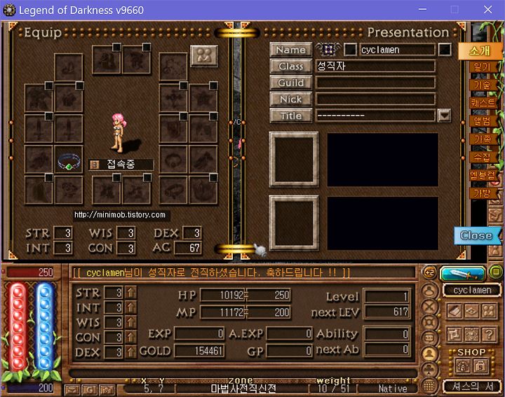
Task: Click the 마법사전직신전 zone name
Action: tap(243, 389)
